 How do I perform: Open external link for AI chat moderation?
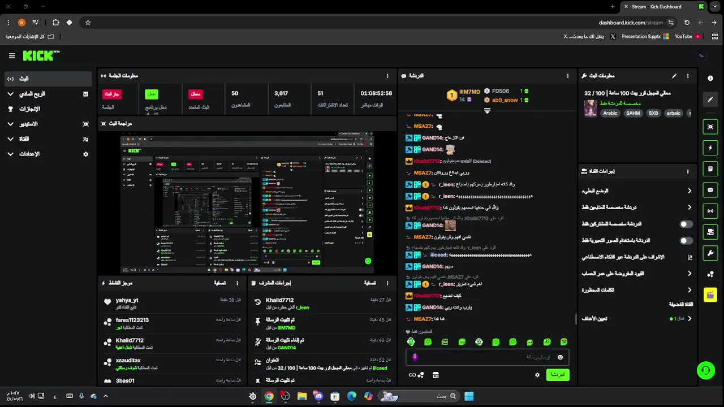[689, 257]
